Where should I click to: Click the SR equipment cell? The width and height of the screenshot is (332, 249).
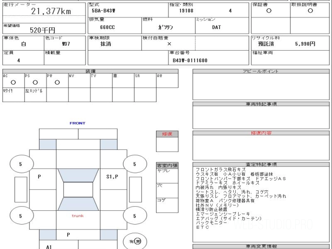(145, 81)
